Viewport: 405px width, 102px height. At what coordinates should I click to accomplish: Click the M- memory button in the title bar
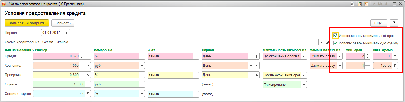coord(386,4)
